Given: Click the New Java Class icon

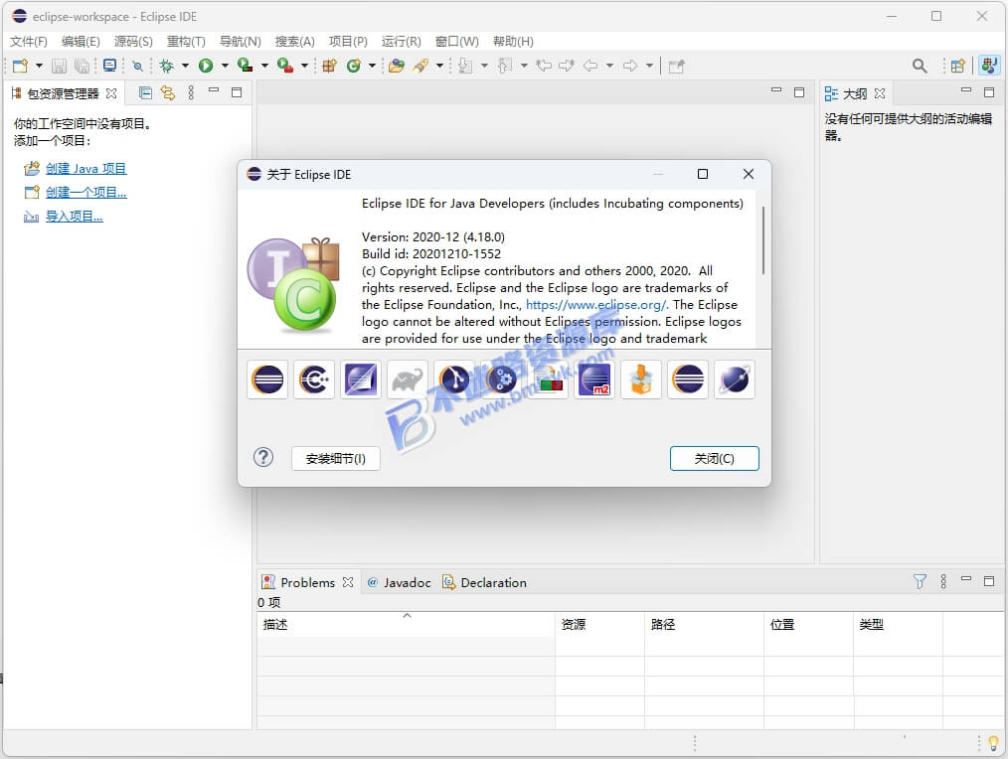Looking at the screenshot, I should [353, 66].
